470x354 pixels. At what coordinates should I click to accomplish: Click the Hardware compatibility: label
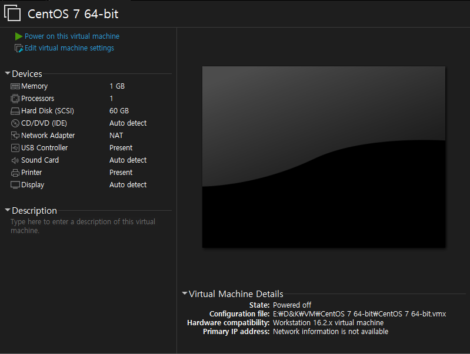(228, 323)
